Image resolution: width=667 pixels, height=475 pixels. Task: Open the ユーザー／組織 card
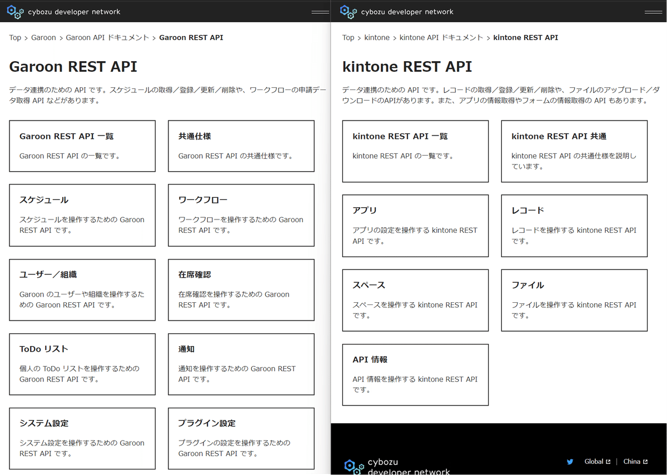82,290
